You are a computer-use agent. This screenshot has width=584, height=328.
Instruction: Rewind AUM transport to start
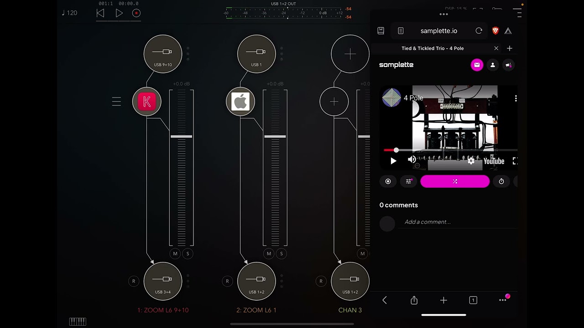coord(100,13)
